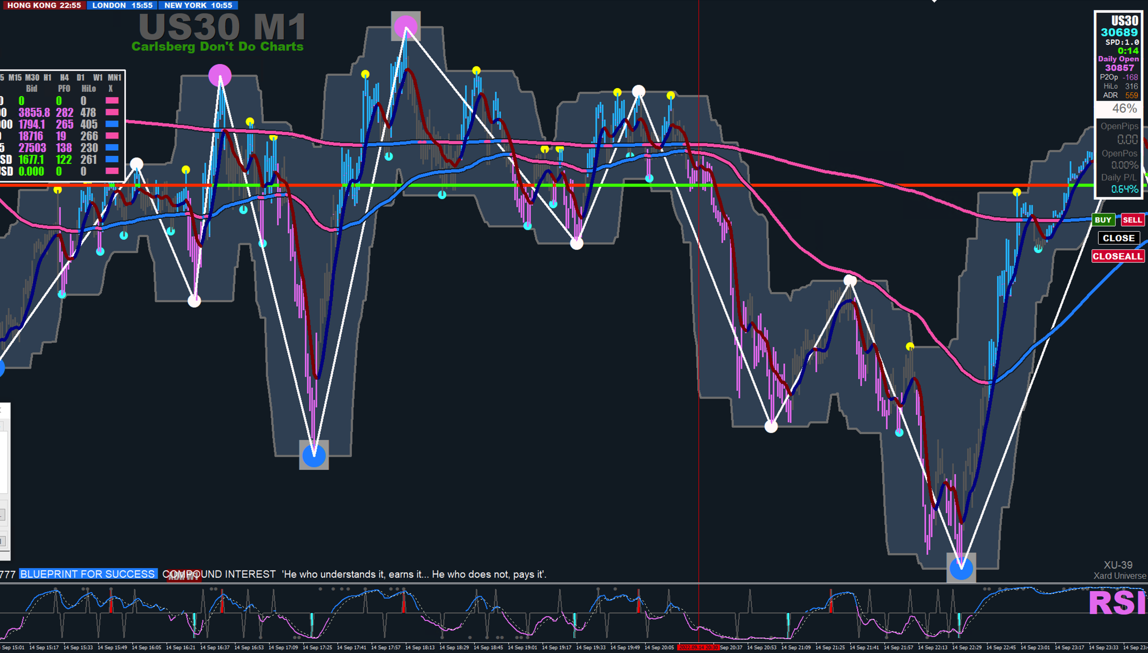1148x653 pixels.
Task: Click the blue circle marker at the 17:25 low
Action: tap(314, 455)
